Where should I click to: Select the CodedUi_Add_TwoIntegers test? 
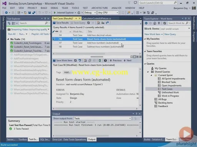click(30, 43)
